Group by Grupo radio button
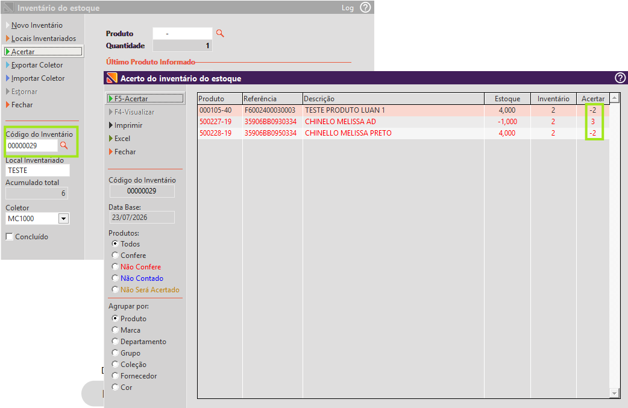628x408 pixels. click(115, 353)
